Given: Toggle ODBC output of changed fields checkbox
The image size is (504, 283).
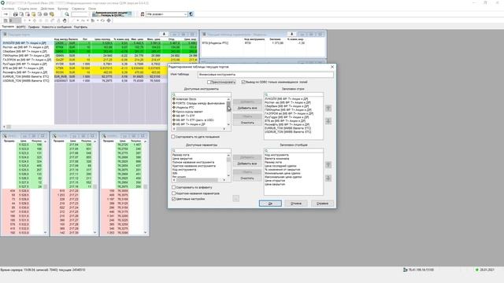Looking at the screenshot, I should 243,82.
